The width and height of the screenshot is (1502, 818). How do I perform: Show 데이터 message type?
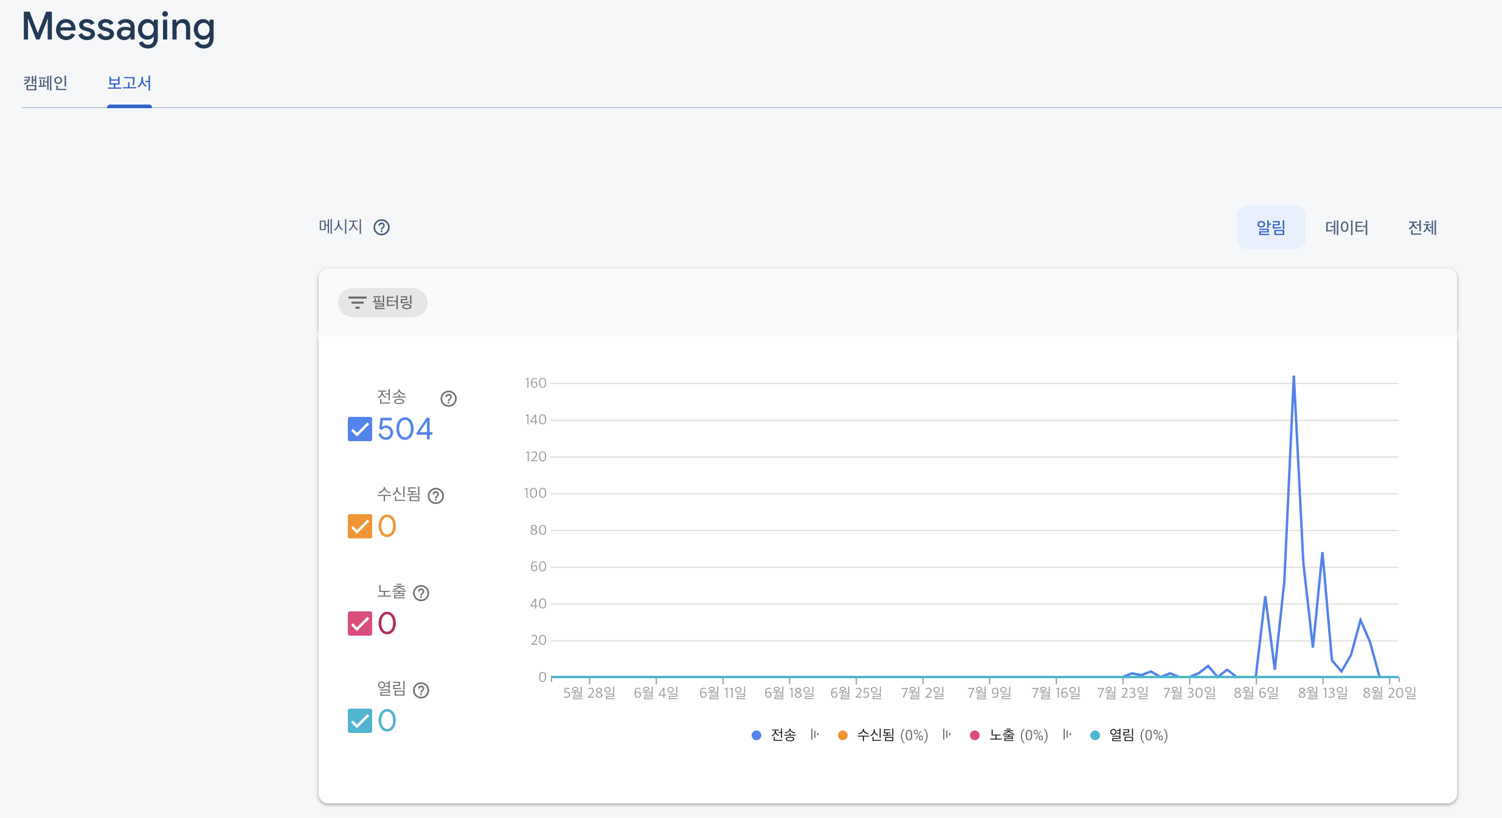point(1346,227)
